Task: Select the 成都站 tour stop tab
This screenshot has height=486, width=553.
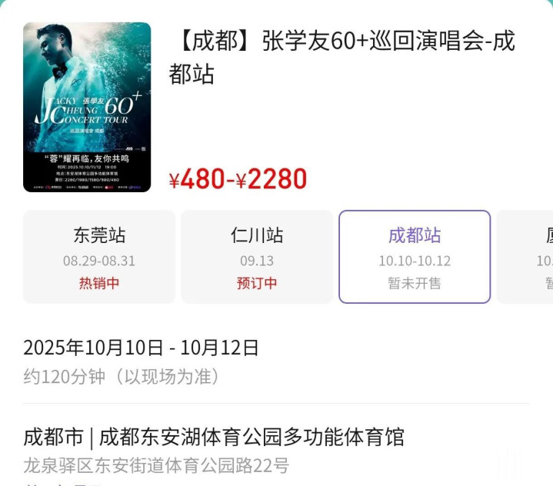Action: (415, 257)
